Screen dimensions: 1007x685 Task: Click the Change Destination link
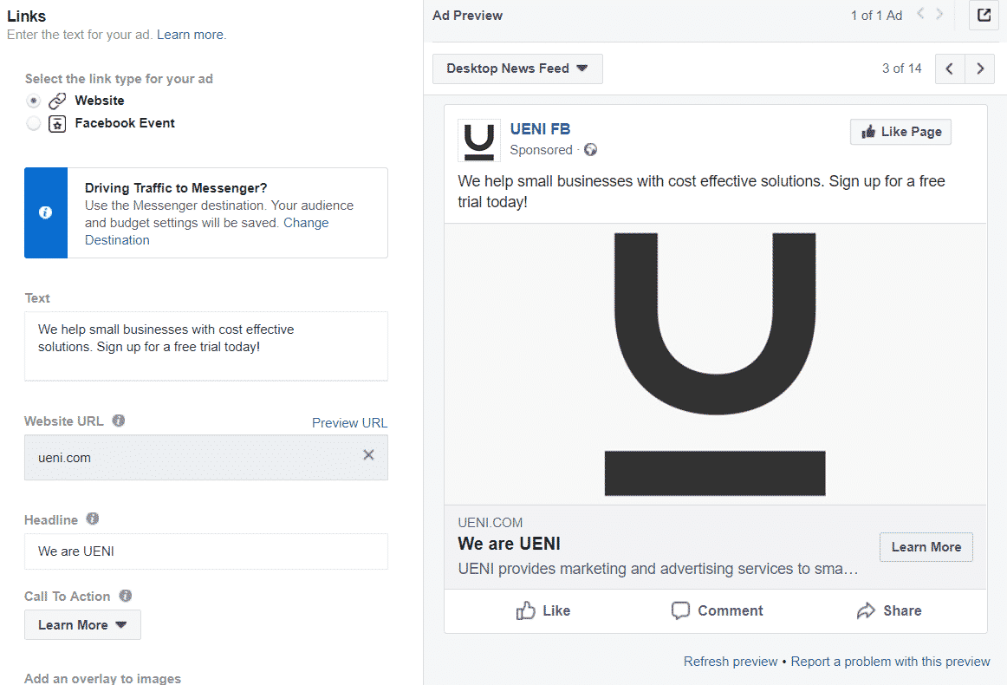[x=207, y=232]
